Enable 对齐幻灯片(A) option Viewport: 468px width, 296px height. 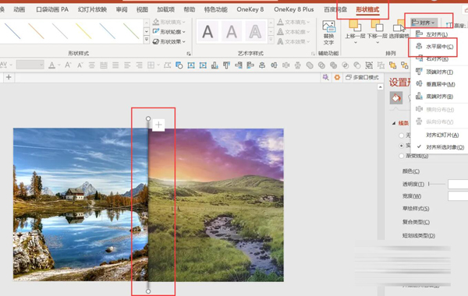tap(442, 135)
